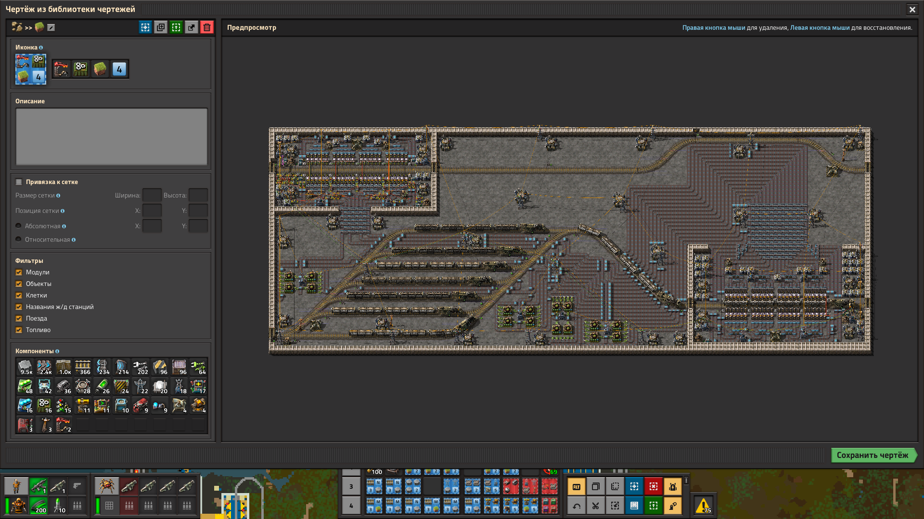
Task: Toggle the Модули filter checkbox
Action: (19, 272)
